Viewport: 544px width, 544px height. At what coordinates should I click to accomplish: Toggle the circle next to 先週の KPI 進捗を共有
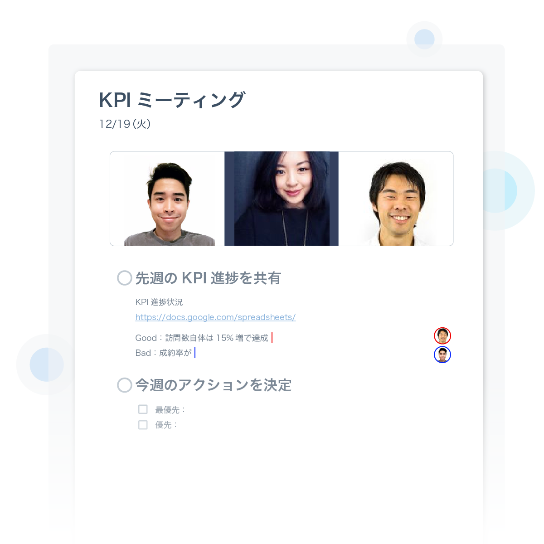coord(125,278)
